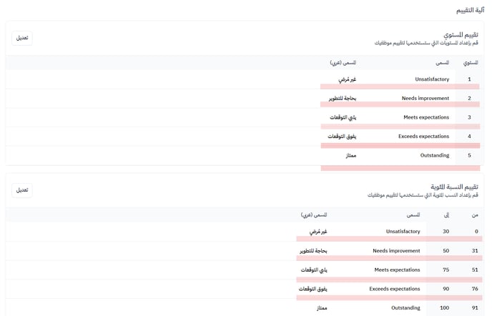492x316 pixels.
Task: Select Exceeds expectations in percentage table
Action: pyautogui.click(x=395, y=289)
